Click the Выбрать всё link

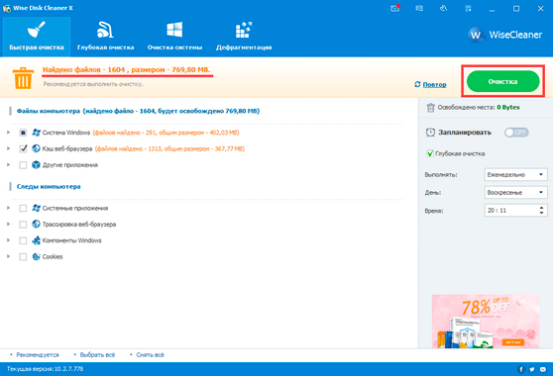[97, 355]
